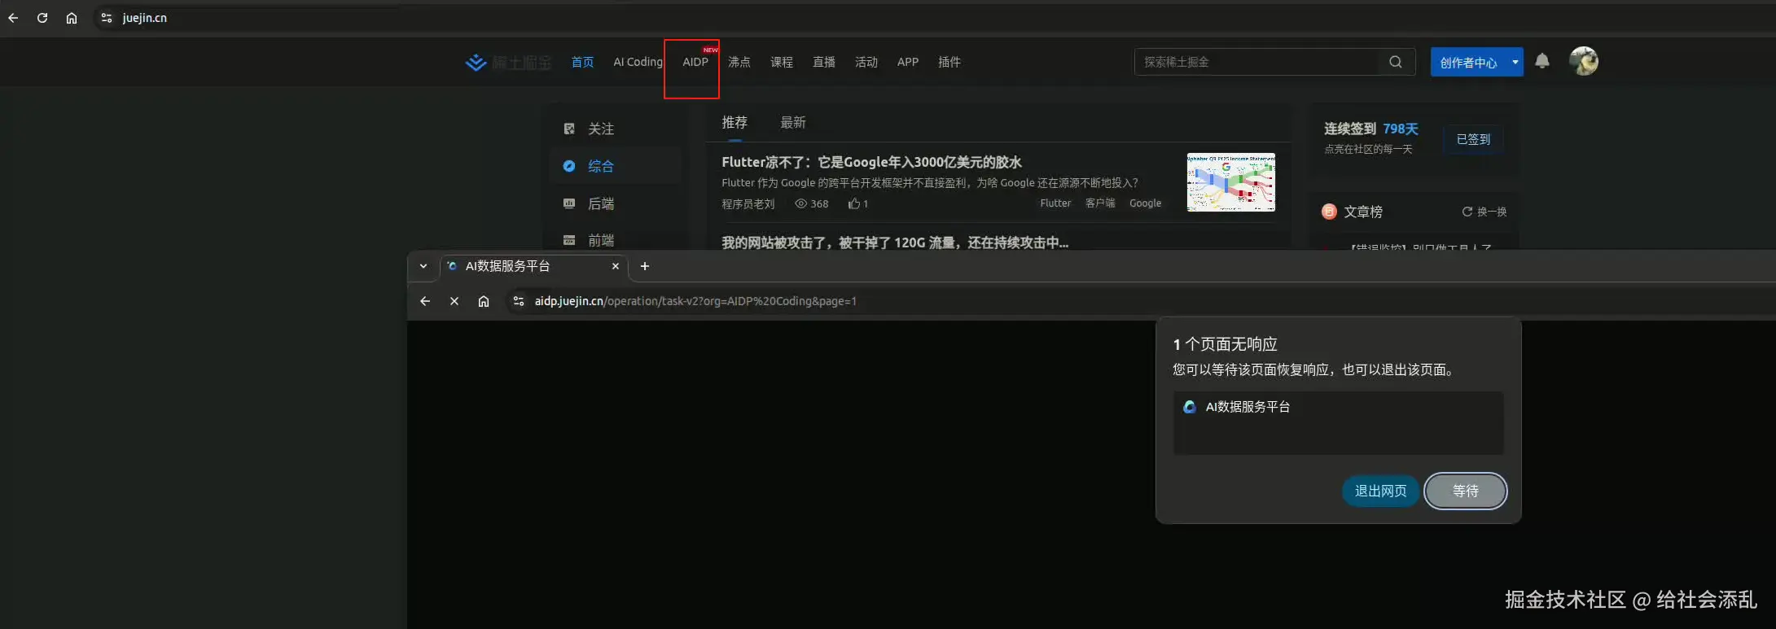Image resolution: width=1776 pixels, height=629 pixels.
Task: Click the 已签到 button
Action: pos(1473,139)
